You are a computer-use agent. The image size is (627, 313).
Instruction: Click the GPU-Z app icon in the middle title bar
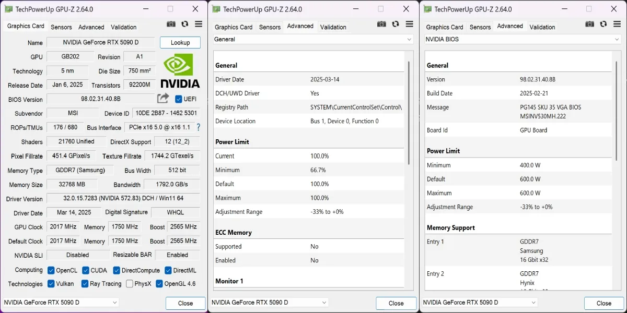pyautogui.click(x=216, y=9)
